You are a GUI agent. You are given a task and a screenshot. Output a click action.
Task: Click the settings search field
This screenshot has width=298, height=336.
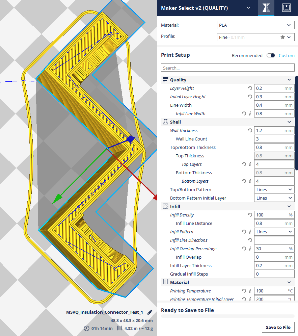click(x=227, y=68)
